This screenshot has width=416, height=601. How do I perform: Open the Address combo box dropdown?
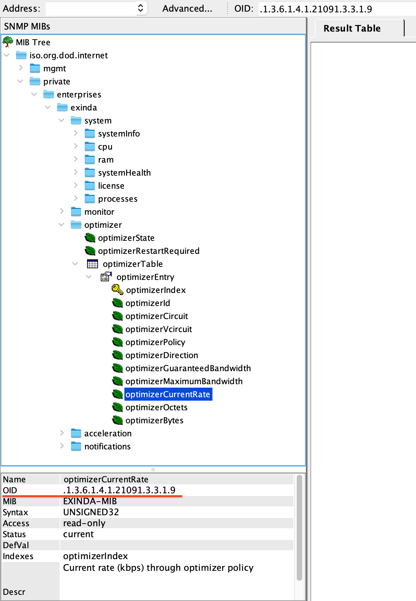(x=140, y=8)
